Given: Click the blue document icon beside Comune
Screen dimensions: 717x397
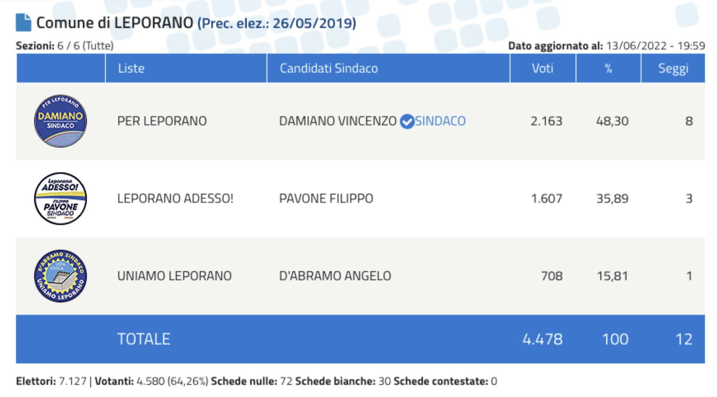Looking at the screenshot, I should click(x=23, y=23).
